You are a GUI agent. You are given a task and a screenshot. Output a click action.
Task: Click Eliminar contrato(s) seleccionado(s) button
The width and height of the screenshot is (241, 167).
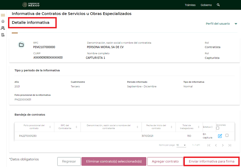click(114, 161)
